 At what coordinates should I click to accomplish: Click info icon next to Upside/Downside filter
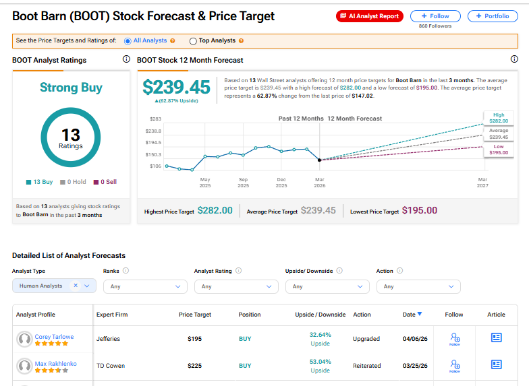(x=339, y=271)
